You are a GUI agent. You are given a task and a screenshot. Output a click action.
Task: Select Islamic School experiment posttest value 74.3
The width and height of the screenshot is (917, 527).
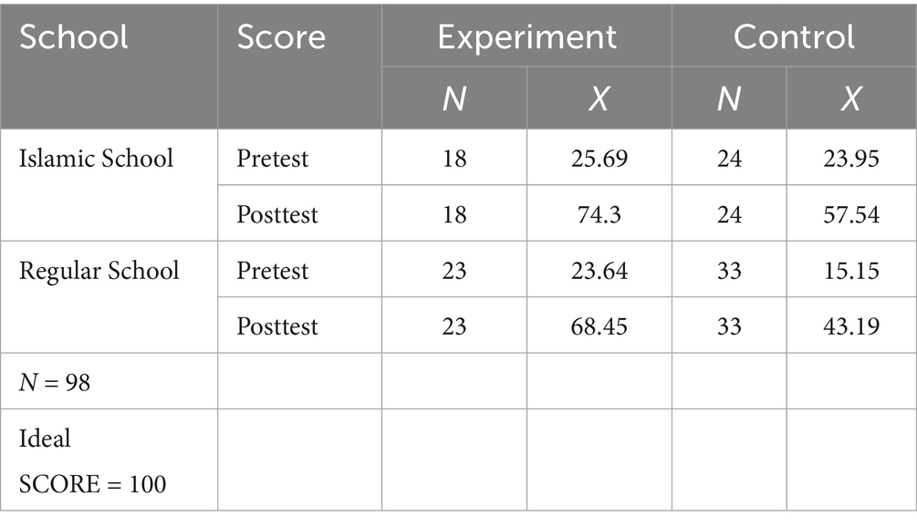[x=598, y=214]
